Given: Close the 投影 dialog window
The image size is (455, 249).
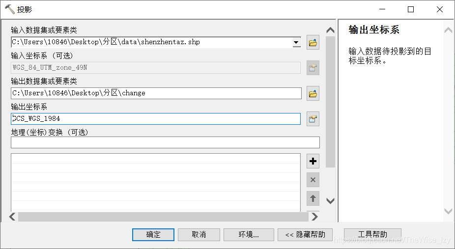Looking at the screenshot, I should [x=440, y=9].
